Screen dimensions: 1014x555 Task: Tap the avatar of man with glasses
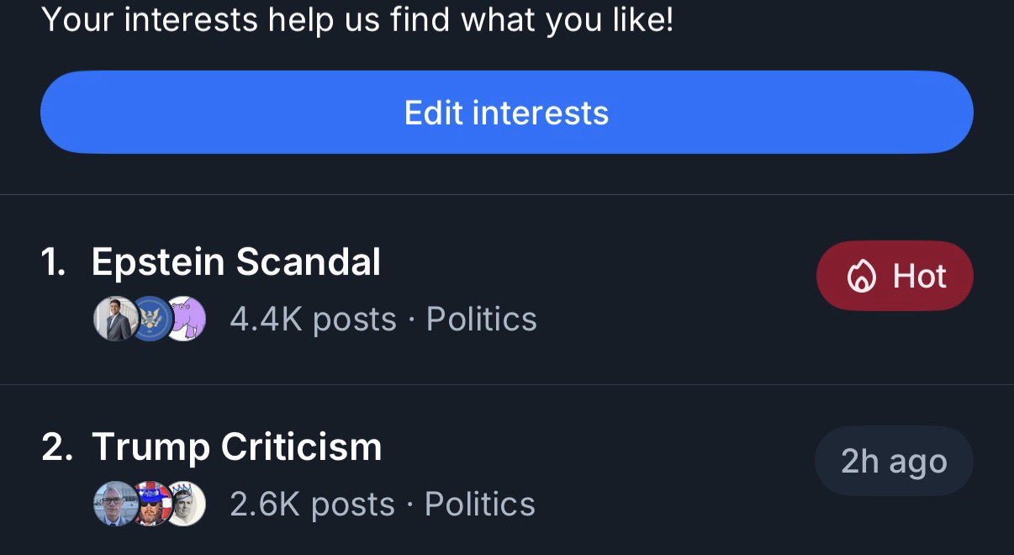click(x=114, y=504)
